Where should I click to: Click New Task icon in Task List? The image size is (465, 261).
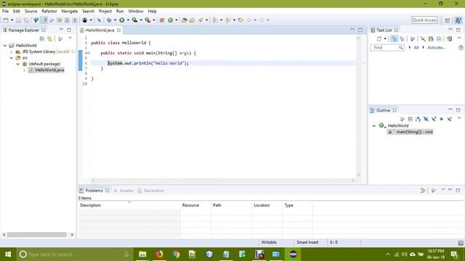pyautogui.click(x=379, y=38)
